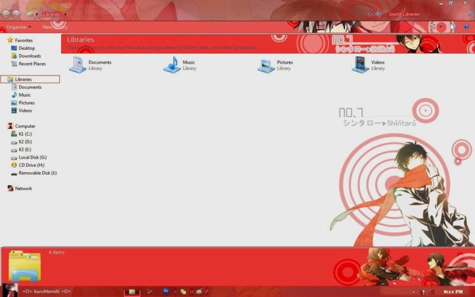Open the Documents library icon
This screenshot has height=297, width=475.
(78, 64)
